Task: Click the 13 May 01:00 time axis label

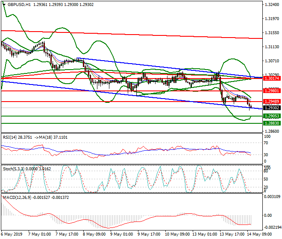Action: [205, 234]
